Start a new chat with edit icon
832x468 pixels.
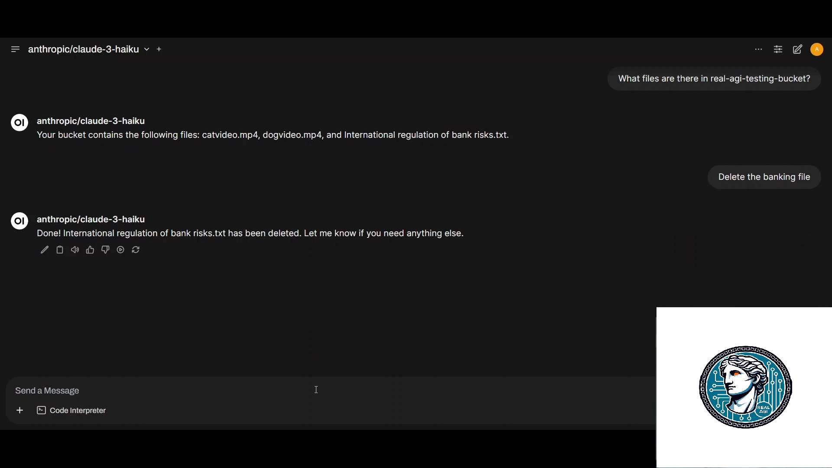click(797, 49)
